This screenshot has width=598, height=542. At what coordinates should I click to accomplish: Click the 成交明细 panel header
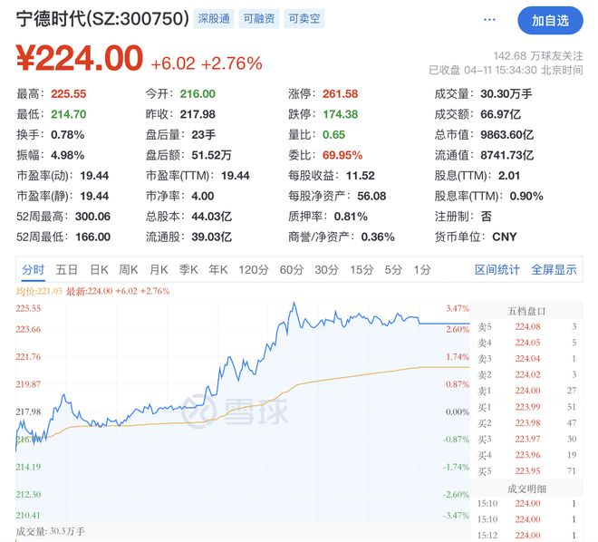[526, 489]
